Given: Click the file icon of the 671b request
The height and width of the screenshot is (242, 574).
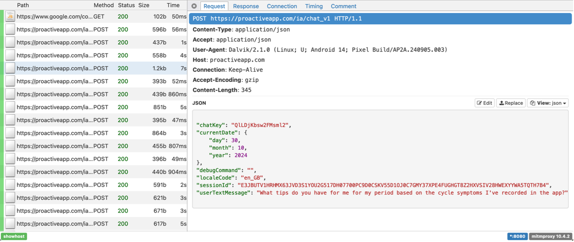Looking at the screenshot, I should (10, 211).
